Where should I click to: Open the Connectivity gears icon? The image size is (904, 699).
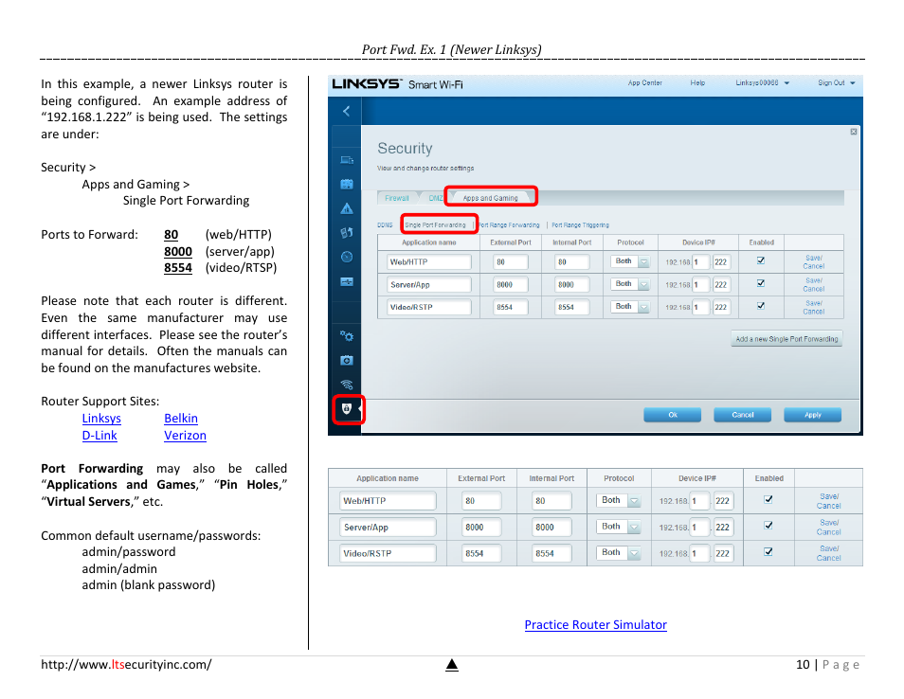click(347, 336)
